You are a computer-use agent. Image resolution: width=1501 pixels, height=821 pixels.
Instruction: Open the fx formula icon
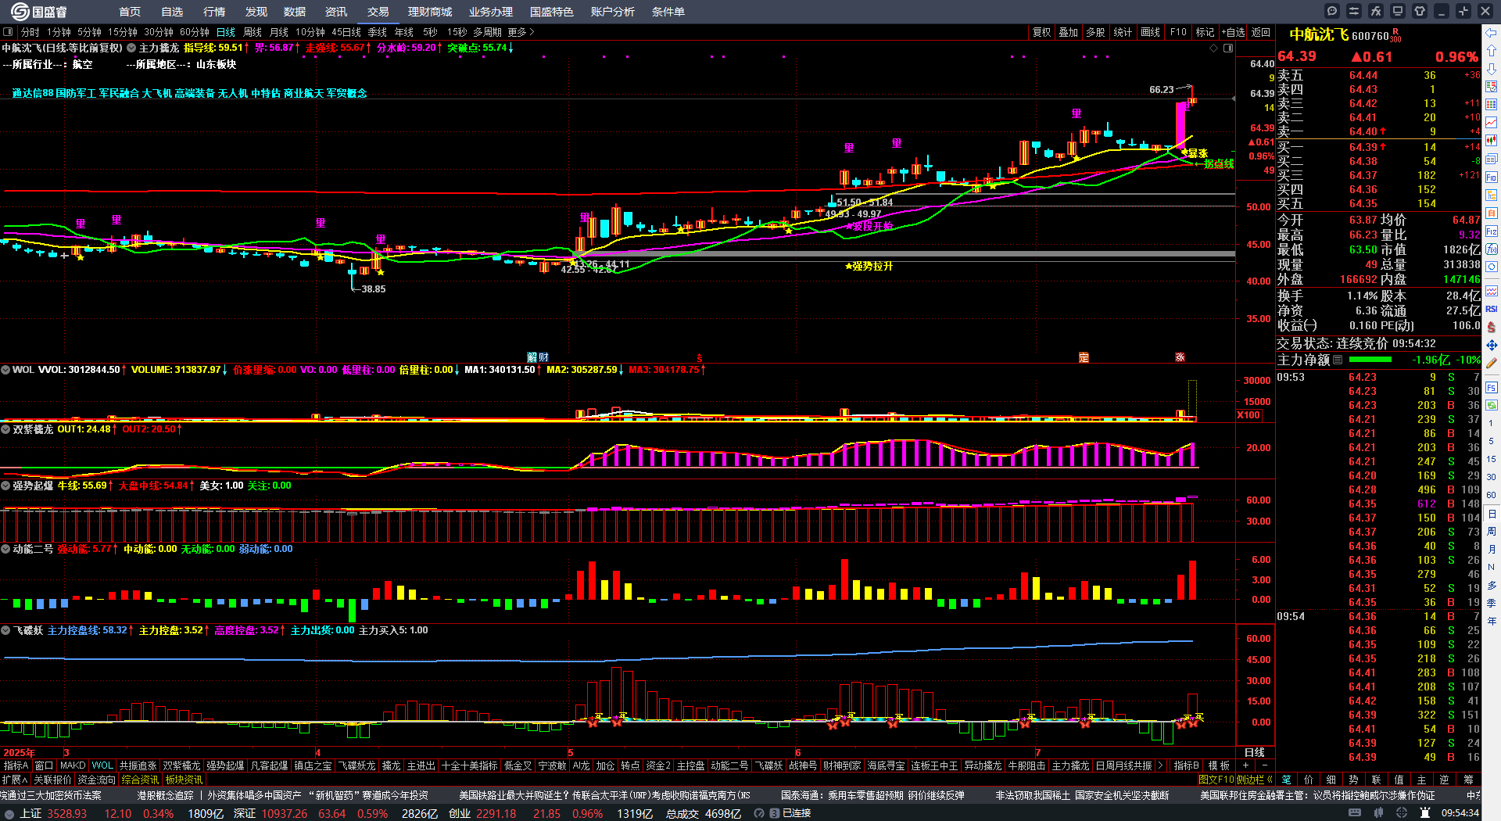[x=1376, y=11]
